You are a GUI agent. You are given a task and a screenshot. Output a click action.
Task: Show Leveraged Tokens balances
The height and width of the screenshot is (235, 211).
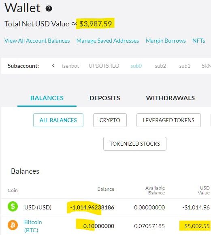tap(168, 120)
